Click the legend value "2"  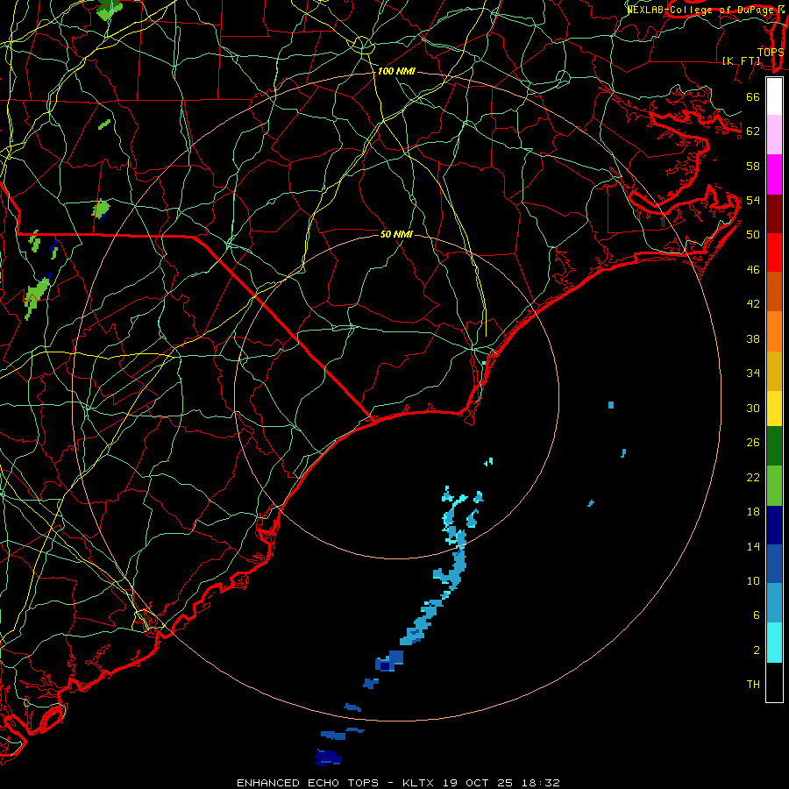(757, 650)
